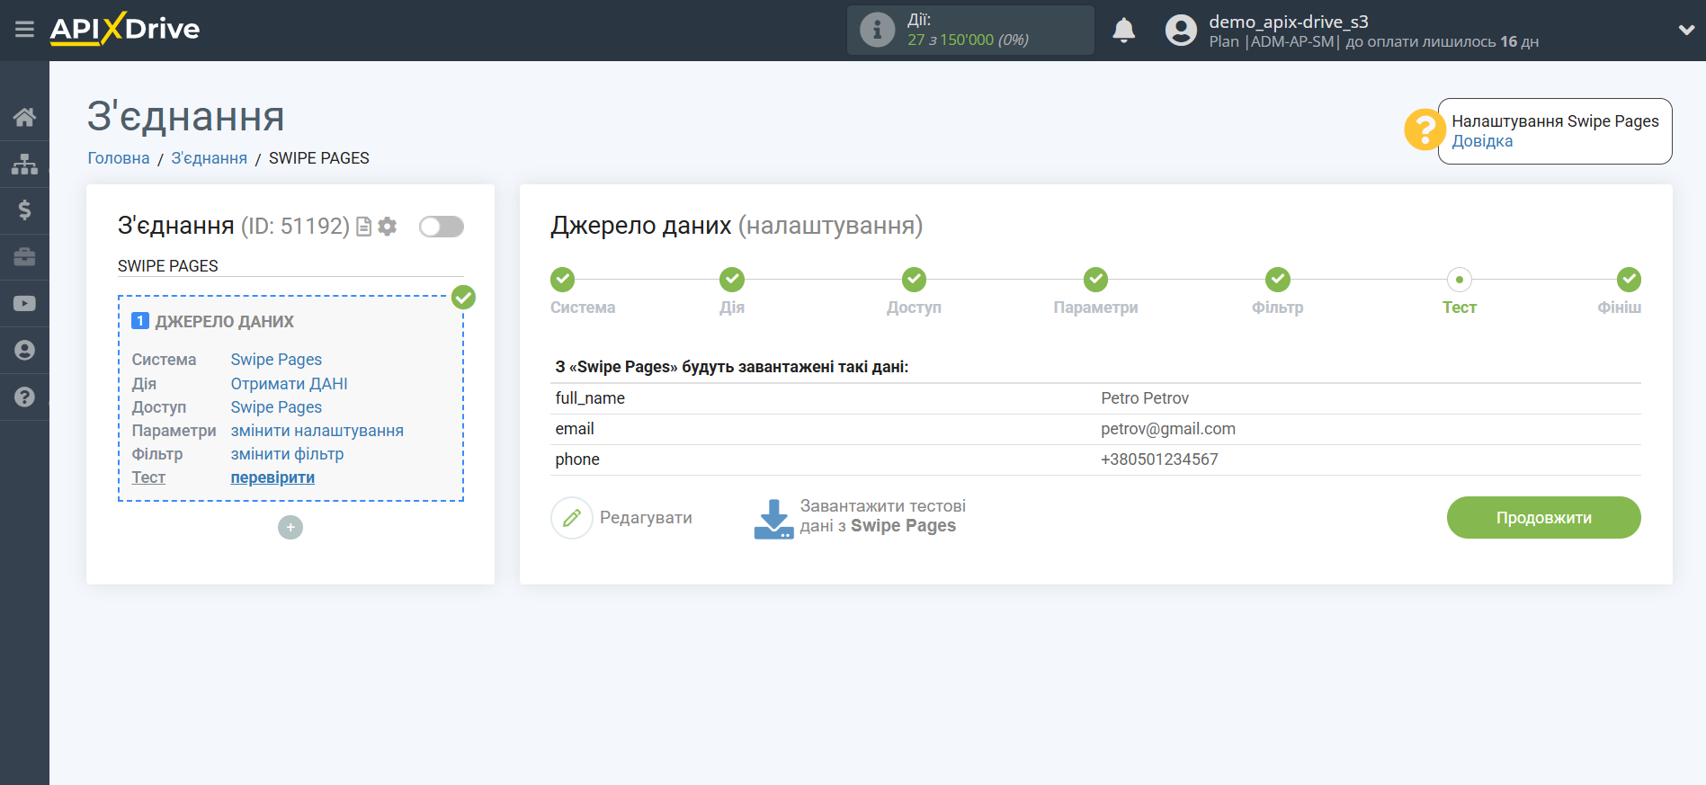Open the help question sidebar icon
Screen dimensions: 1706x785
point(24,397)
